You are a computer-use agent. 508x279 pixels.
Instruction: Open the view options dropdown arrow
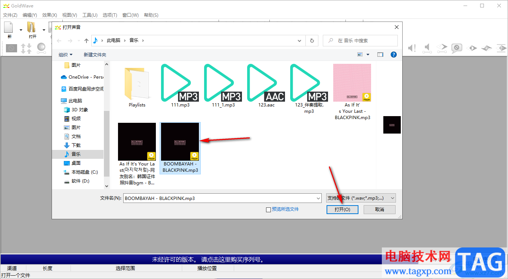pyautogui.click(x=368, y=55)
